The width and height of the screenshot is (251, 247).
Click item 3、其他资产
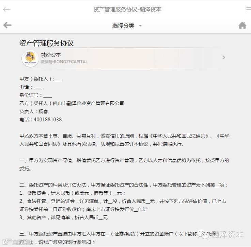point(64,217)
